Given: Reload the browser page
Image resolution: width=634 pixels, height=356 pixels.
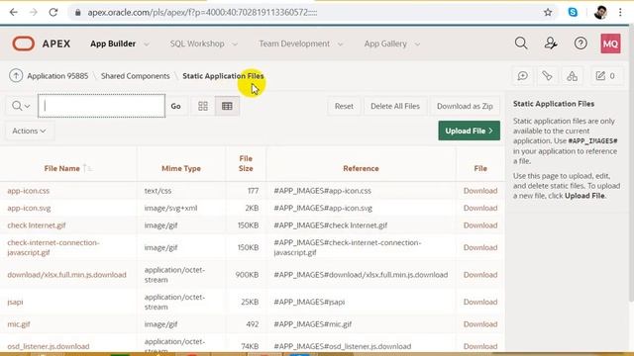Looking at the screenshot, I should [x=53, y=12].
